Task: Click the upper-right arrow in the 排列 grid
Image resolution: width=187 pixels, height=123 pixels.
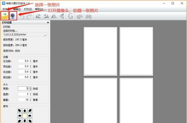Action: (x=30, y=111)
